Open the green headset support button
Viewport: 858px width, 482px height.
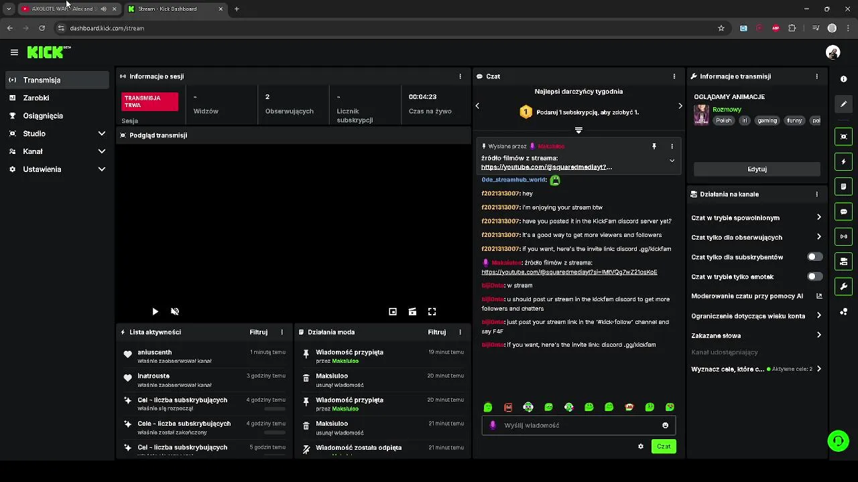(x=838, y=440)
